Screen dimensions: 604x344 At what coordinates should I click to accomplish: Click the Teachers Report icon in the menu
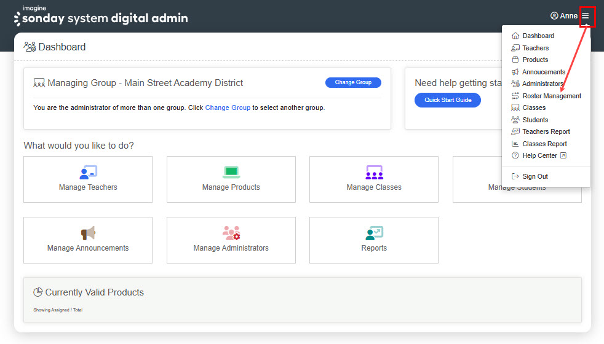[515, 131]
